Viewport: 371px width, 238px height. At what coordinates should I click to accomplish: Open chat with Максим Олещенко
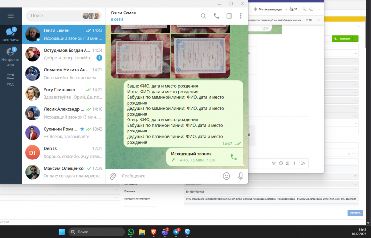coord(64,172)
